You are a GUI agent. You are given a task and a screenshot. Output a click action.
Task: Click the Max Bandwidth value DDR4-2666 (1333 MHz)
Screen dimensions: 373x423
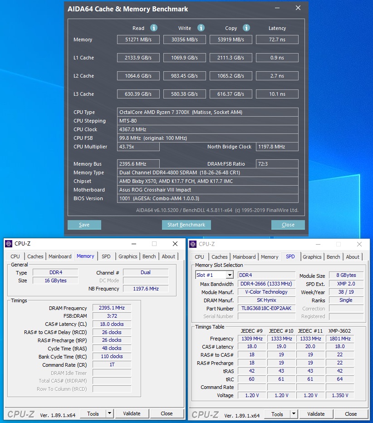pyautogui.click(x=266, y=284)
